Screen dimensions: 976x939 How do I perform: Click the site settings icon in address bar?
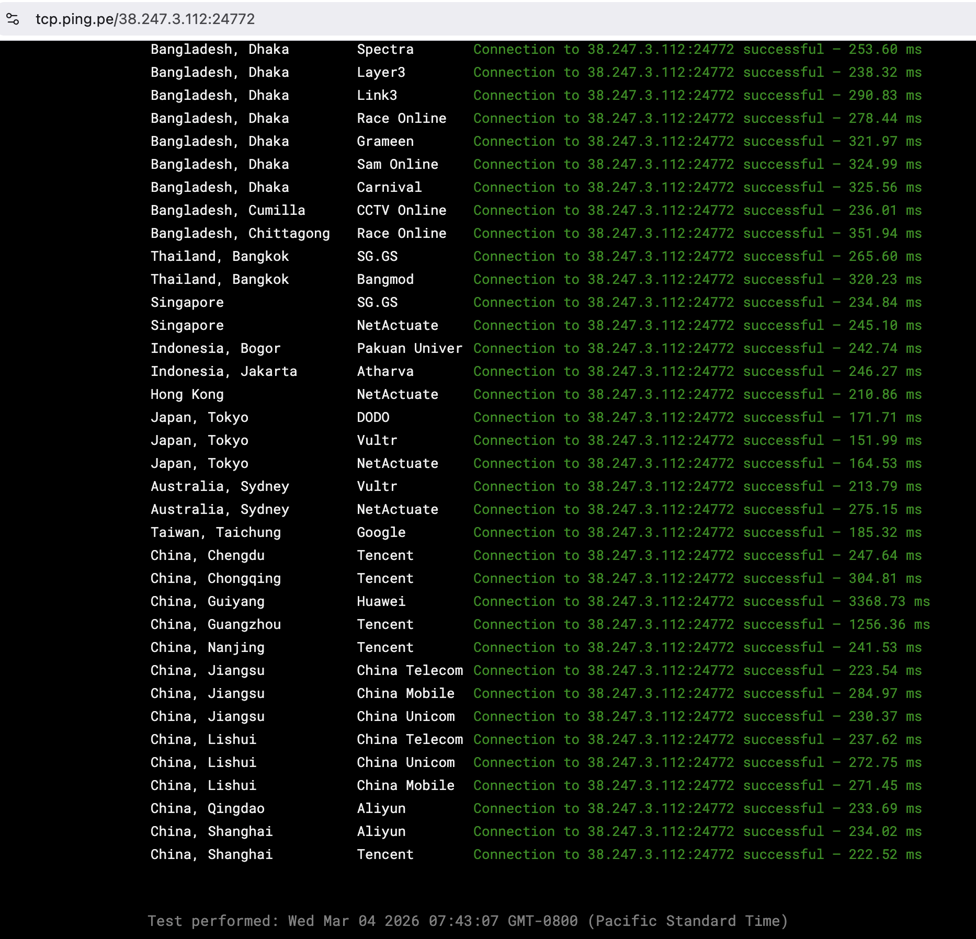14,19
